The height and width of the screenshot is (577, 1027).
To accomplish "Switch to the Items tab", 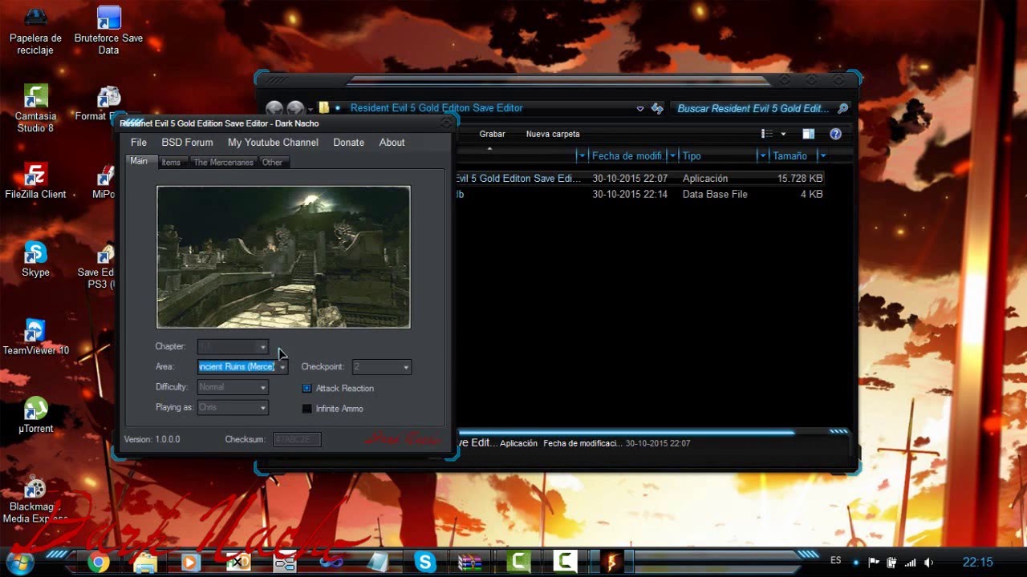I will (x=171, y=162).
